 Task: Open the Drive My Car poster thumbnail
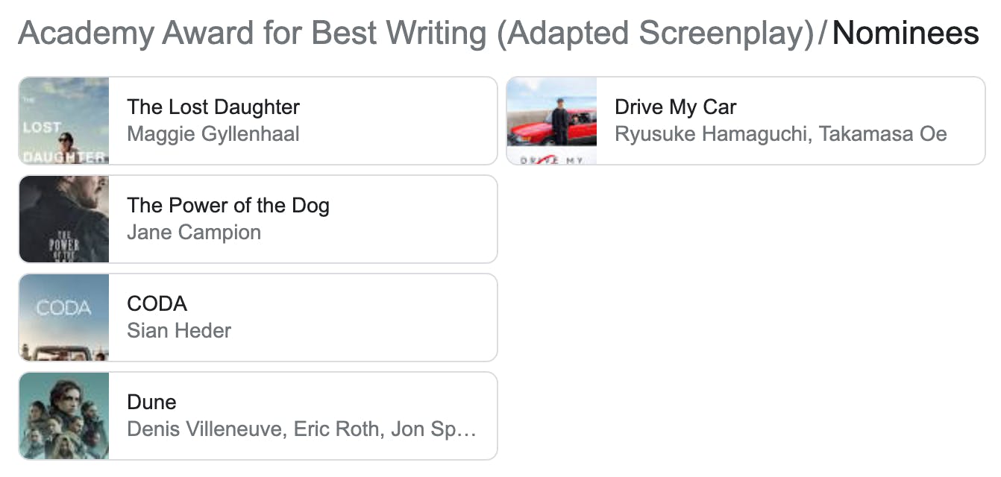(x=552, y=121)
